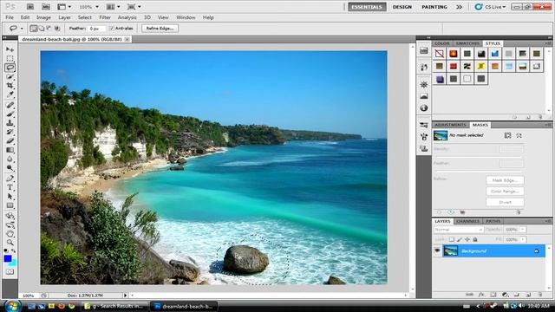This screenshot has height=312, width=555.
Task: Switch to the Channels tab
Action: pos(467,221)
